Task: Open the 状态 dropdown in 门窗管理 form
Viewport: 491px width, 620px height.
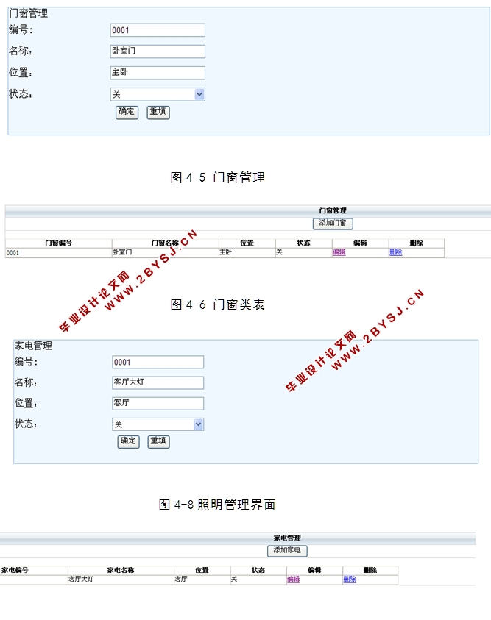Action: click(x=158, y=94)
